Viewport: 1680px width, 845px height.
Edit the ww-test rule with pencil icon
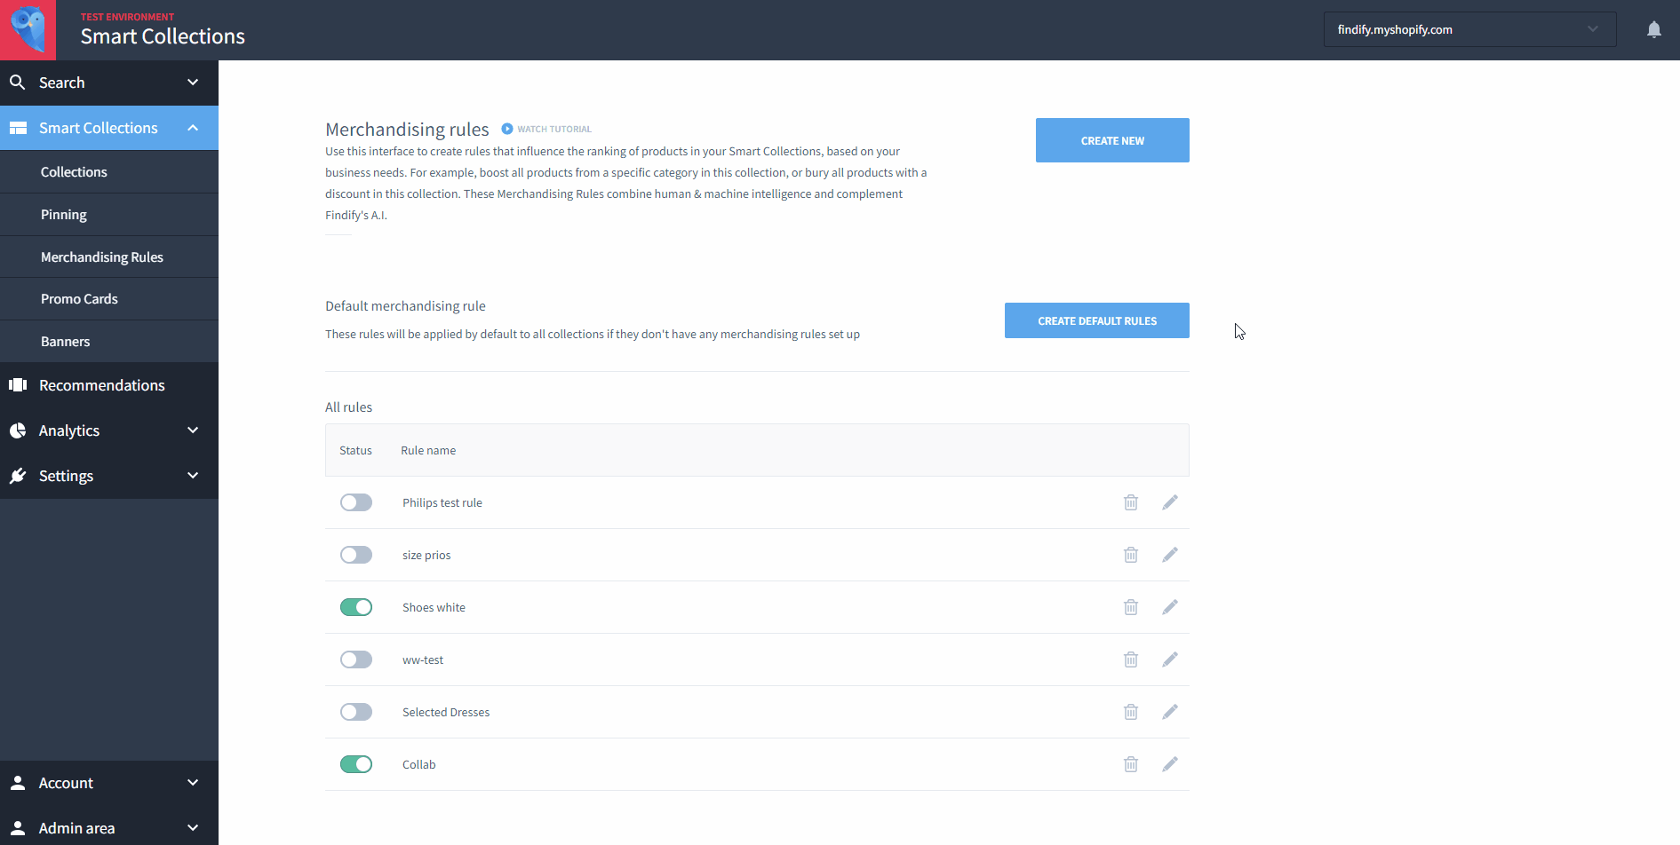pyautogui.click(x=1170, y=659)
